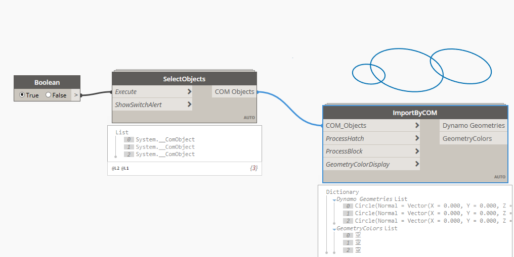This screenshot has height=257, width=514.
Task: Select index 1 GeometryColors row
Action: point(352,243)
